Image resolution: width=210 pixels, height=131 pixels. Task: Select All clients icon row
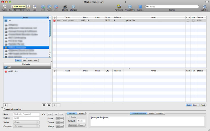click(x=26, y=21)
